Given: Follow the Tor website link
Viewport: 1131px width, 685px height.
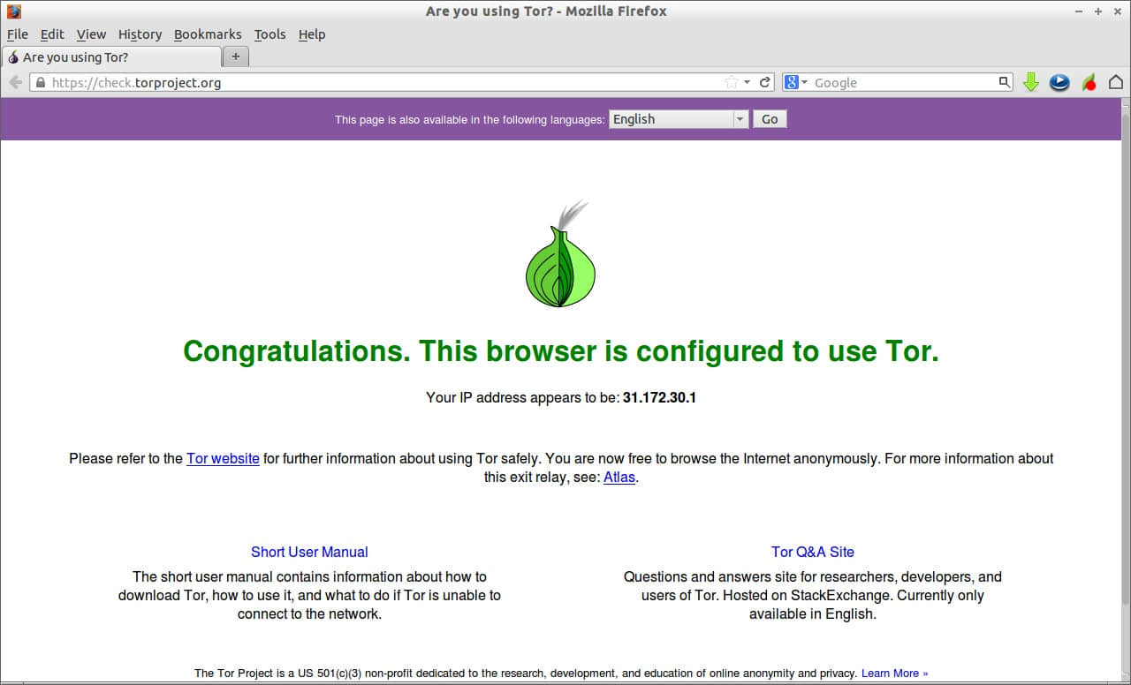Looking at the screenshot, I should click(223, 458).
